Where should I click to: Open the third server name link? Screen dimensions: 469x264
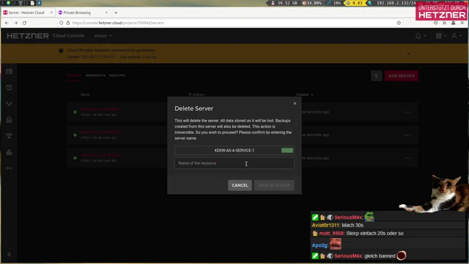[x=101, y=155]
